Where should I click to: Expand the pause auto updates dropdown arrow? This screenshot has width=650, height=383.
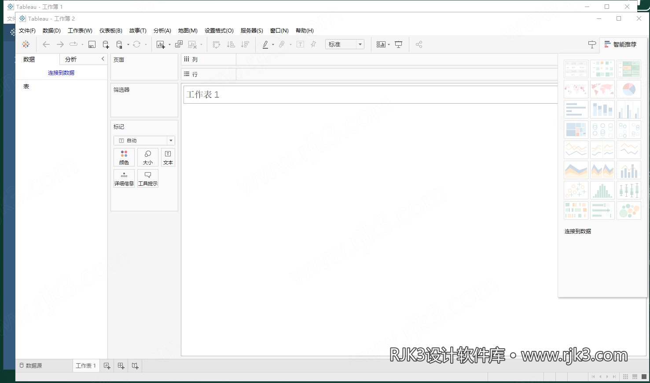[x=128, y=45]
